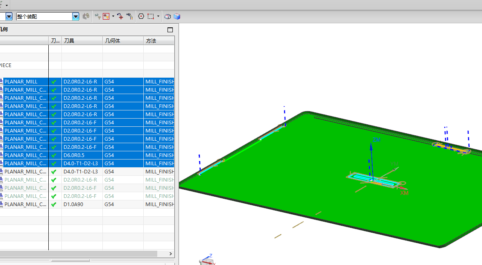Expand the rectangle selection tool dropdown arrow
Viewport: 482px width, 265px height.
(158, 16)
